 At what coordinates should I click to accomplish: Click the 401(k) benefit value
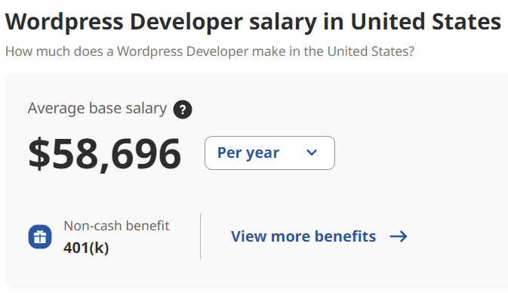pyautogui.click(x=86, y=248)
